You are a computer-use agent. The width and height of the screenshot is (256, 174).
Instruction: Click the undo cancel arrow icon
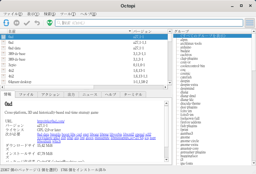click(37, 23)
